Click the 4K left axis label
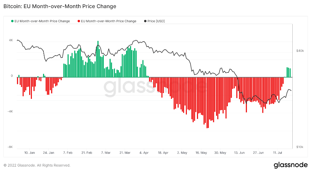 click(x=11, y=40)
